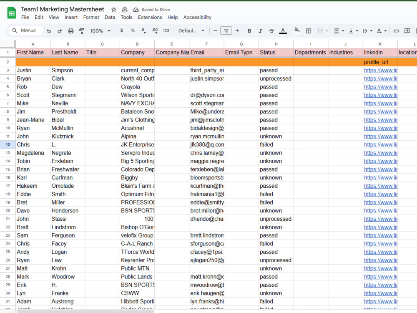Open the LinkedIn link in Lyn Franks' row
Viewport: 417px width, 313px height.
381,293
